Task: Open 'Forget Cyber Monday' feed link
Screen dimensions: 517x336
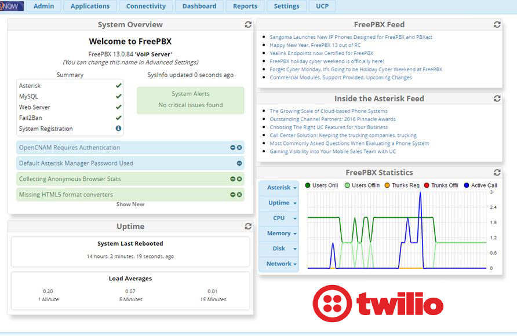Action: click(x=356, y=70)
